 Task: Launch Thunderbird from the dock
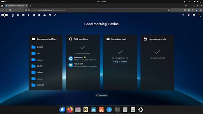tap(62, 110)
